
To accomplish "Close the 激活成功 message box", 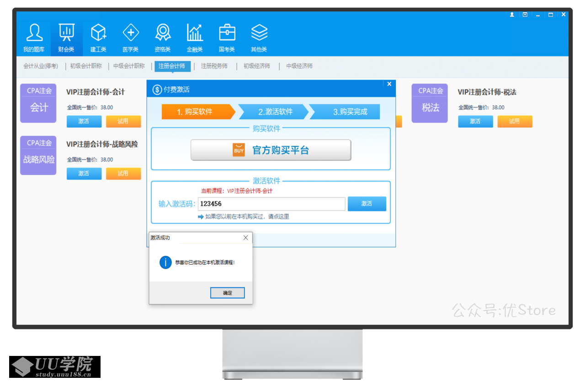I will click(246, 238).
